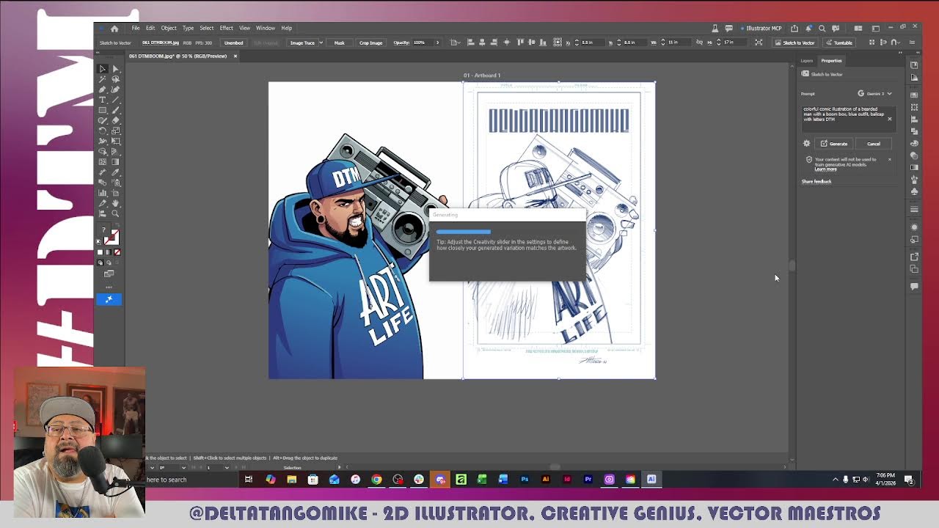This screenshot has height=528, width=939.
Task: Open Premiere Pro from the taskbar
Action: (x=588, y=480)
